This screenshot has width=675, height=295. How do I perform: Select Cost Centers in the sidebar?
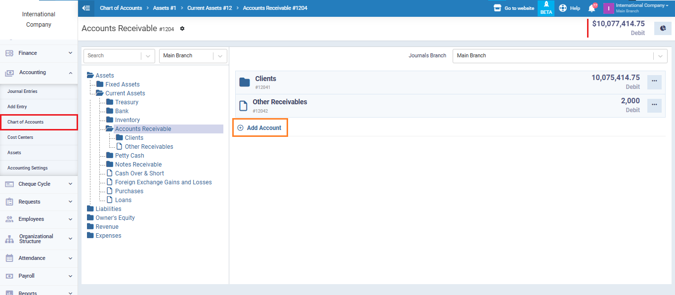20,137
